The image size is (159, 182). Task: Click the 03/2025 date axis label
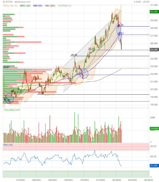(x=132, y=180)
